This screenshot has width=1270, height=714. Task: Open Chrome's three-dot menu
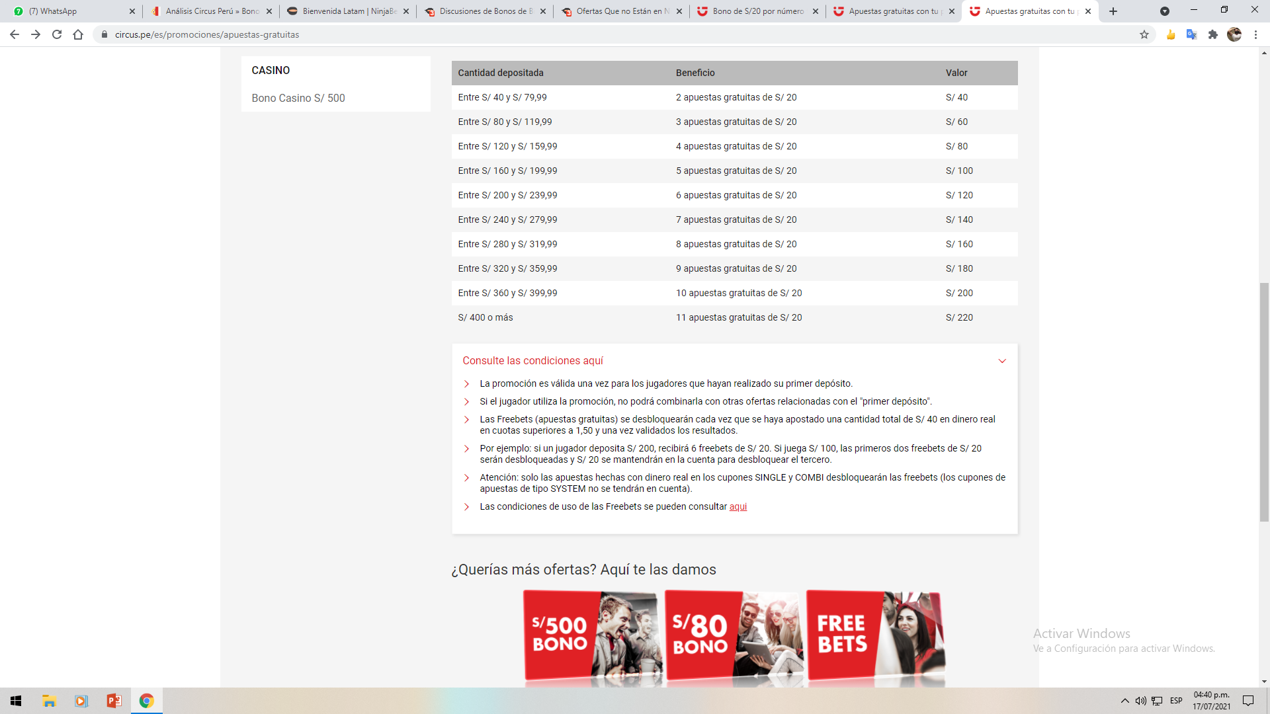(x=1255, y=34)
